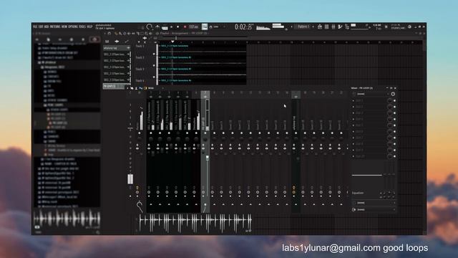Open the FILE menu
458x258 pixels.
click(35, 27)
